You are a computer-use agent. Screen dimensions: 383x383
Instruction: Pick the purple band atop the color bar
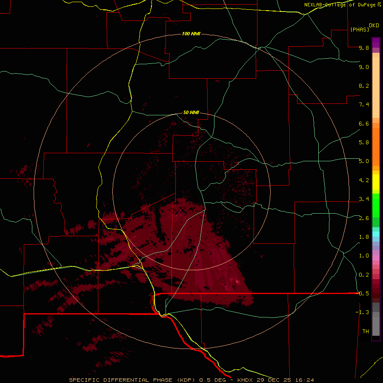click(376, 43)
